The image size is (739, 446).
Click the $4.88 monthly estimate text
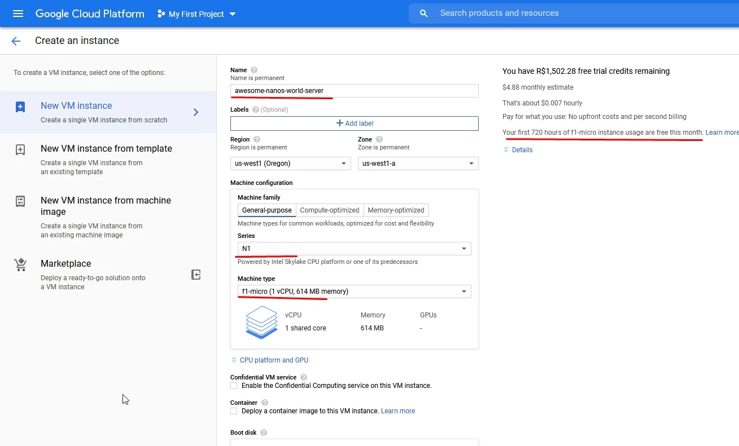[x=538, y=87]
